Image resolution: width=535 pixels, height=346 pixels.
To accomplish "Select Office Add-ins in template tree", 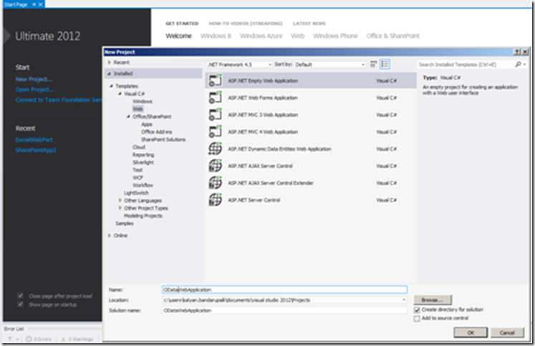I will pos(157,132).
